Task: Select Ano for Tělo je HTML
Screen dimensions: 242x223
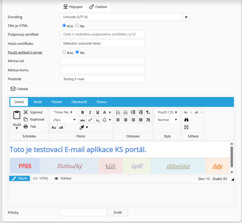Action: (64, 26)
